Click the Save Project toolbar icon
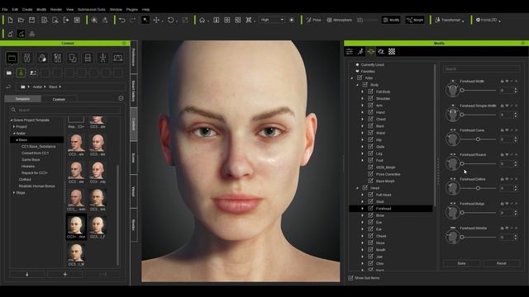This screenshot has width=529, height=297. (31, 20)
